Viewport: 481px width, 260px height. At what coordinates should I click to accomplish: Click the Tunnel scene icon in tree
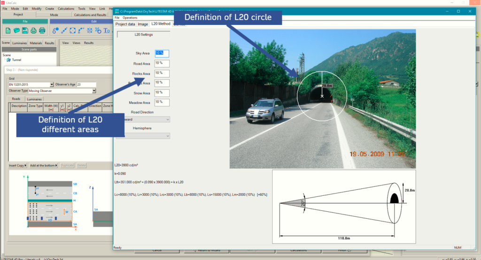pos(8,60)
